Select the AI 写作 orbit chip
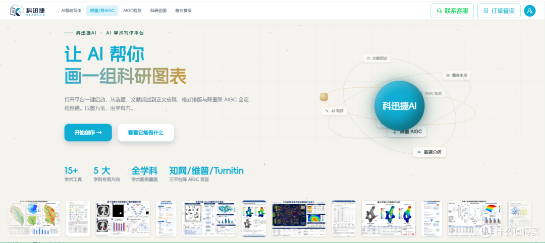This screenshot has width=545, height=243. click(334, 111)
